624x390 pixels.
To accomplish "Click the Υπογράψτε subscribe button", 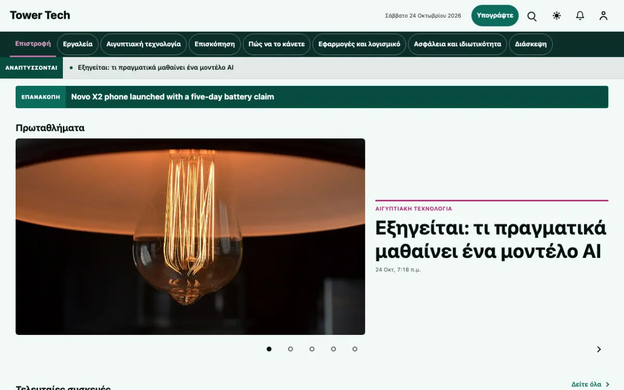I will point(495,16).
